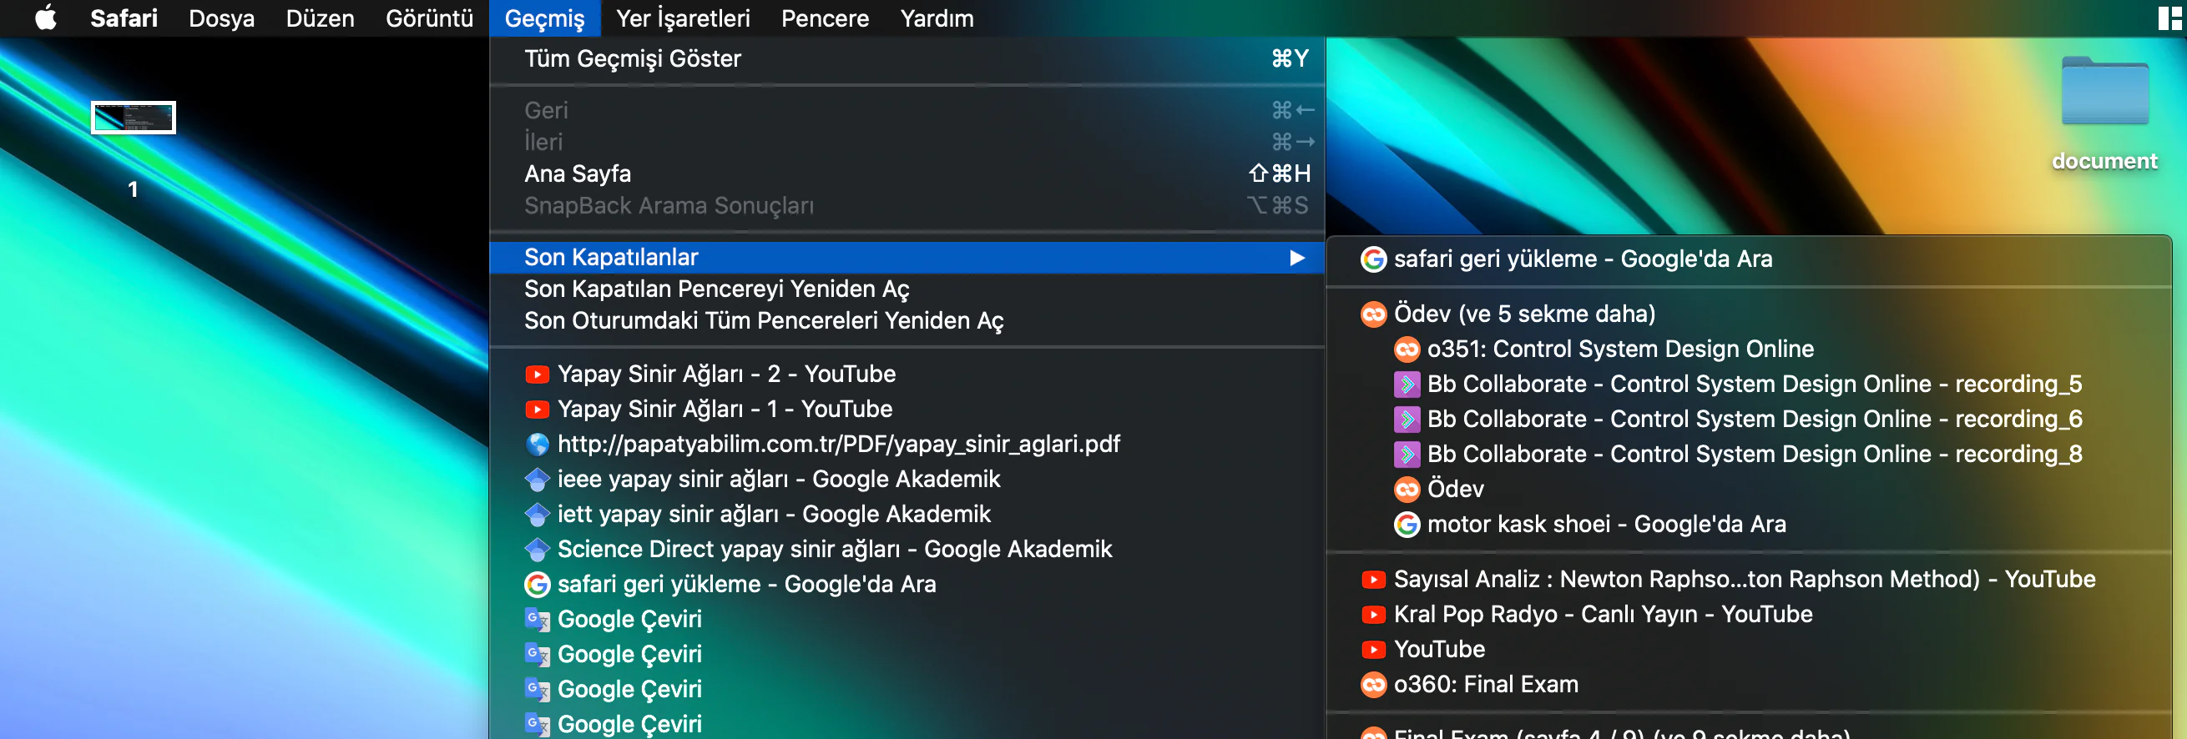Screen dimensions: 2187x739
Task: Click Scholar icon for ieee yapay sinir ağları
Action: [x=537, y=480]
